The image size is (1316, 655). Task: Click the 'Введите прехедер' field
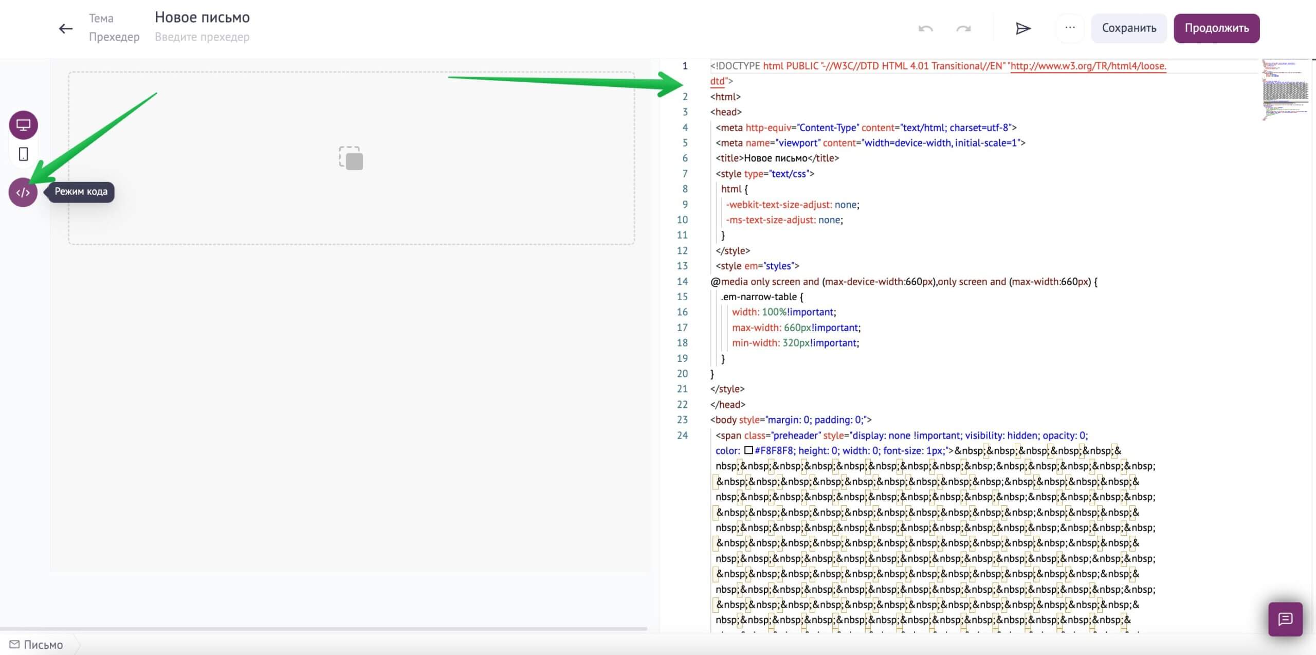[202, 37]
